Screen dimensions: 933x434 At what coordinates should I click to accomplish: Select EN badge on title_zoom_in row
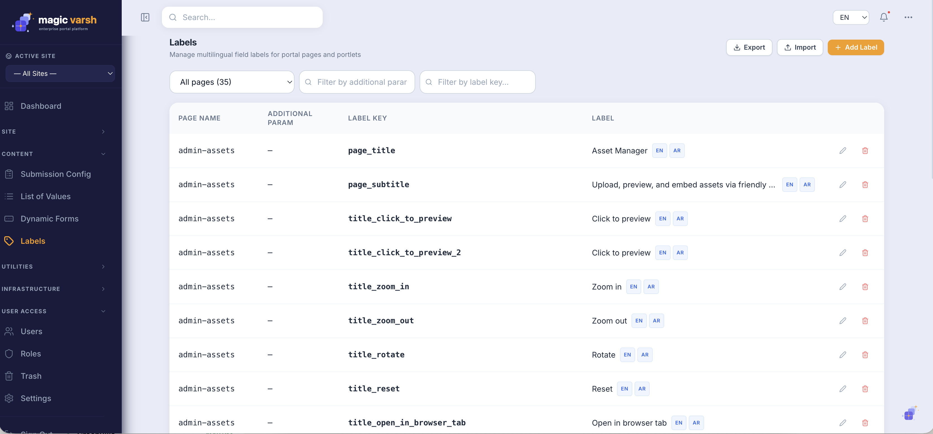click(x=633, y=287)
